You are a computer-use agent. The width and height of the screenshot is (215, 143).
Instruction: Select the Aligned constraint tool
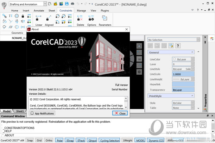click(x=49, y=19)
